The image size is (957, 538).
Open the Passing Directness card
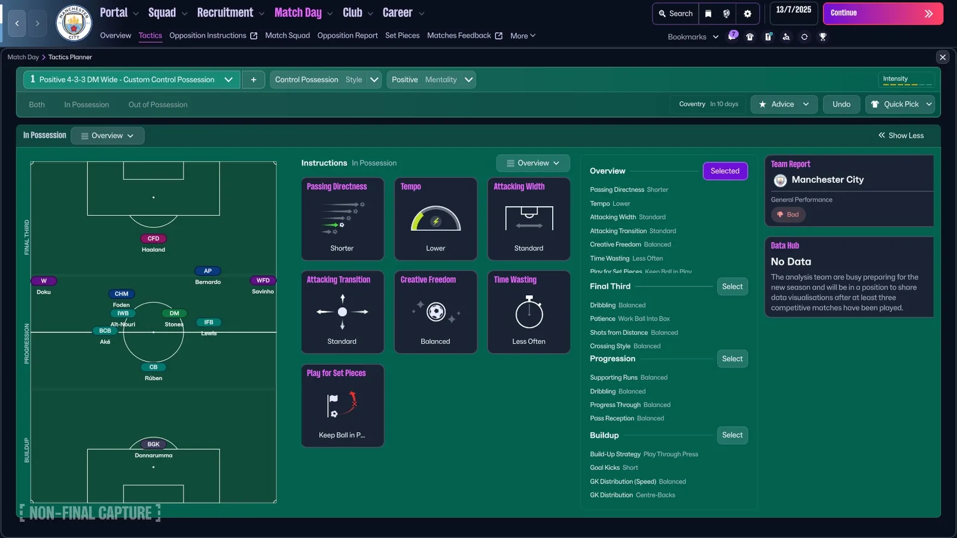coord(342,219)
